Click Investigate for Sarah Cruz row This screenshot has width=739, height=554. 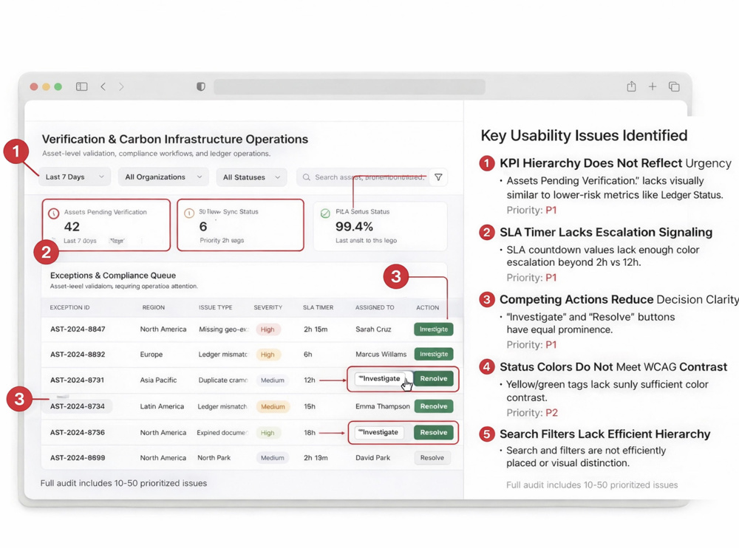click(434, 329)
